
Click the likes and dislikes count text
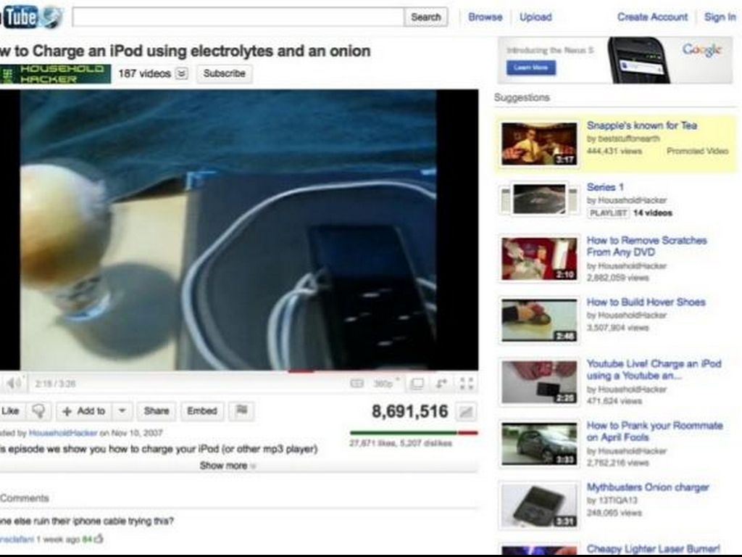point(401,443)
